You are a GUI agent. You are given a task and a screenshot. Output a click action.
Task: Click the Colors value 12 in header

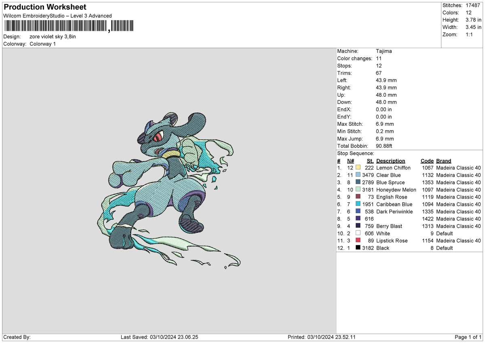coord(469,13)
